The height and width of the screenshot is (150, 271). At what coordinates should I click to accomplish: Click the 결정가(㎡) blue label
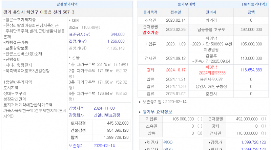pyautogui.click(x=78, y=41)
